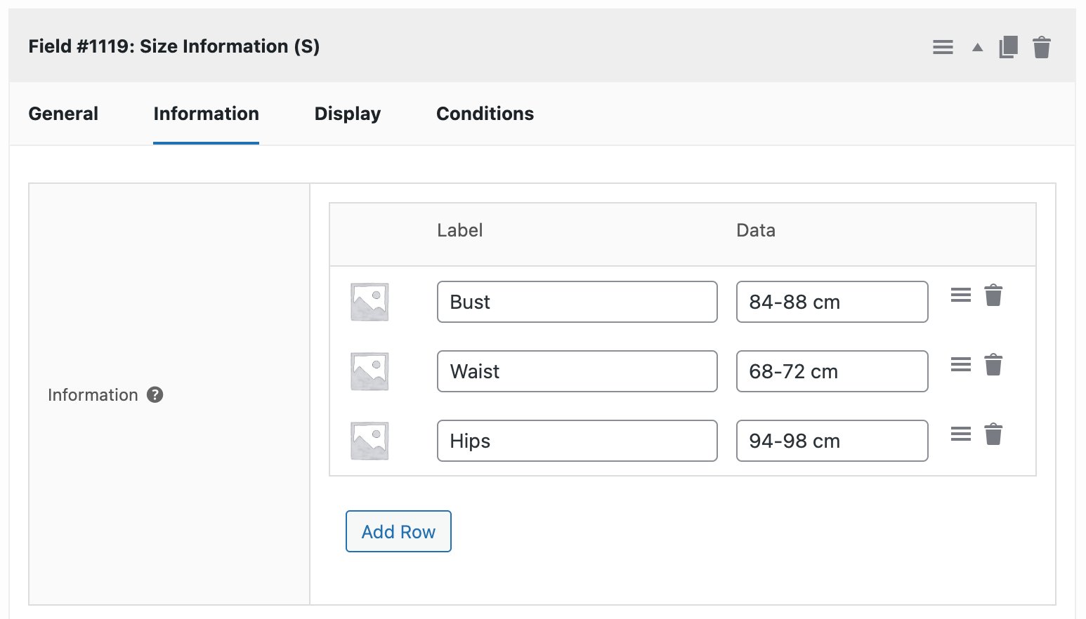This screenshot has width=1086, height=619.
Task: Open the image picker for the Hips row
Action: point(369,440)
